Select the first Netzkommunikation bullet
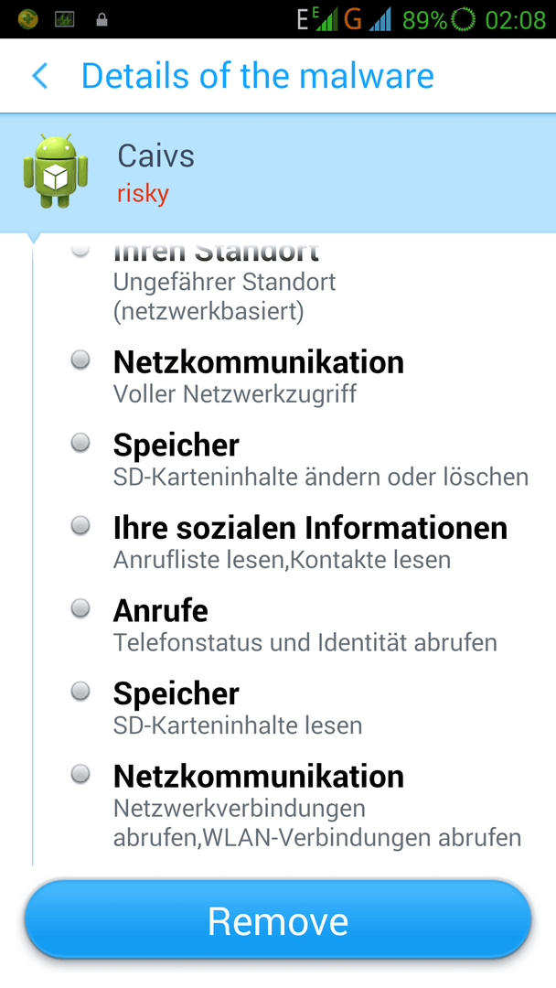The height and width of the screenshot is (988, 556). (80, 360)
